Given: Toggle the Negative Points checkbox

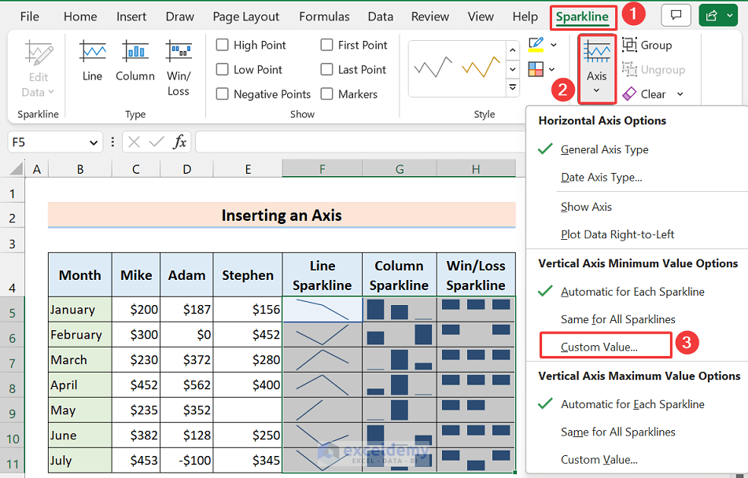Looking at the screenshot, I should click(x=223, y=94).
